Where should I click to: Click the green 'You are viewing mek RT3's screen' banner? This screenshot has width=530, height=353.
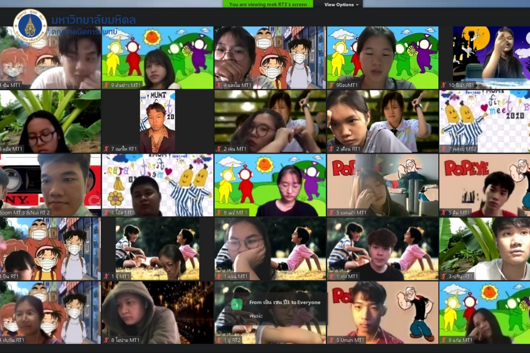[x=268, y=4]
